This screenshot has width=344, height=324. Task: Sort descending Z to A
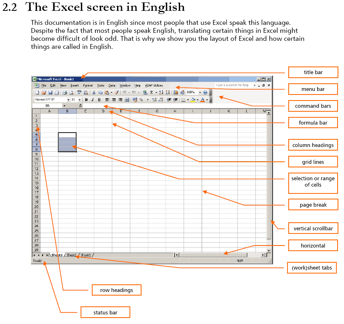168,93
